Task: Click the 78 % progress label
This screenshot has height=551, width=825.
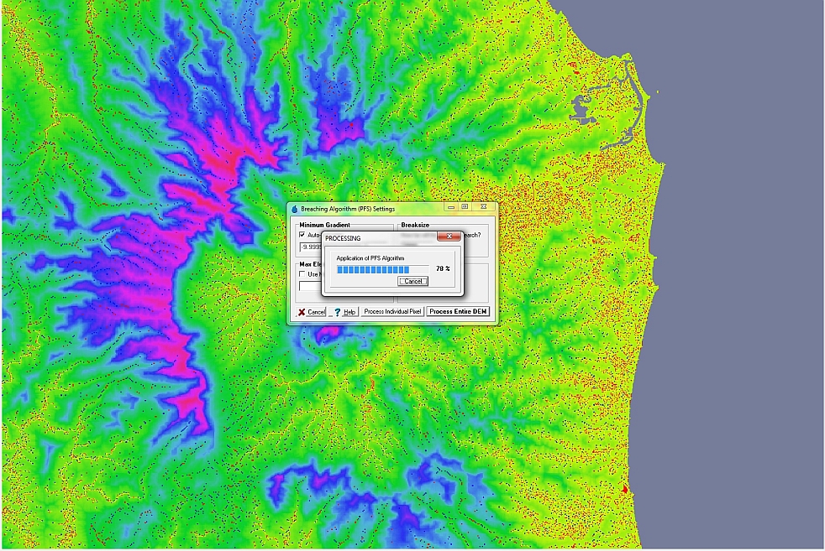Action: pos(443,269)
